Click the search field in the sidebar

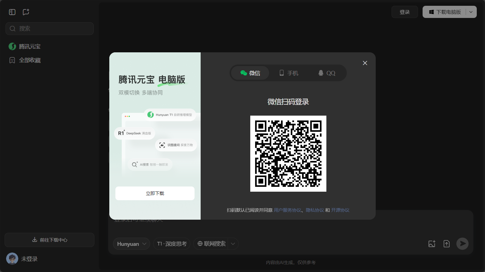[50, 29]
